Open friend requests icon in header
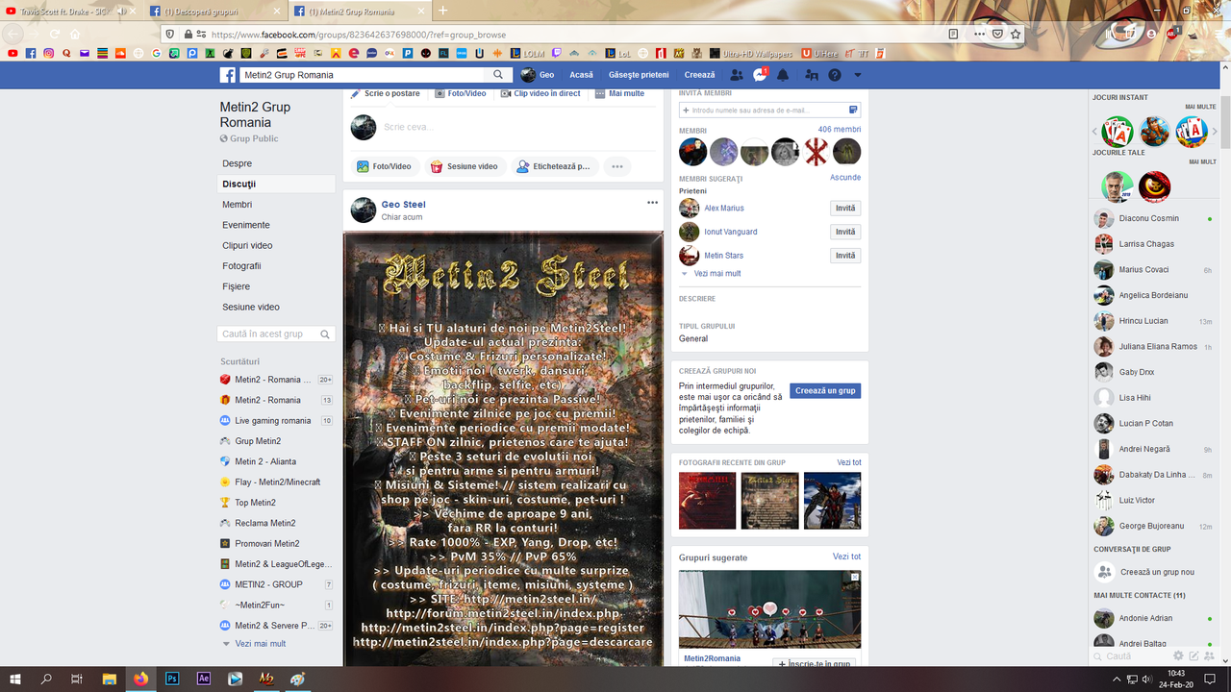 click(737, 75)
